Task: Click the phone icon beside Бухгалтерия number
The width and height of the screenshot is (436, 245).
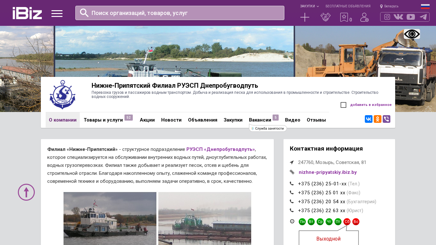Action: (292, 202)
